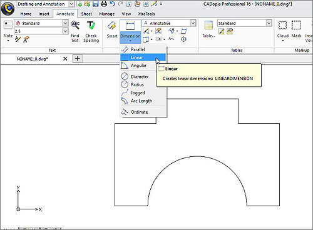Open the XtraTools ribbon tab
This screenshot has height=230, width=313.
[146, 14]
